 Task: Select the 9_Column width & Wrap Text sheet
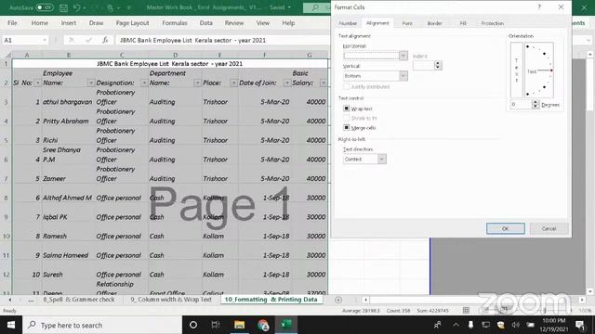(171, 300)
